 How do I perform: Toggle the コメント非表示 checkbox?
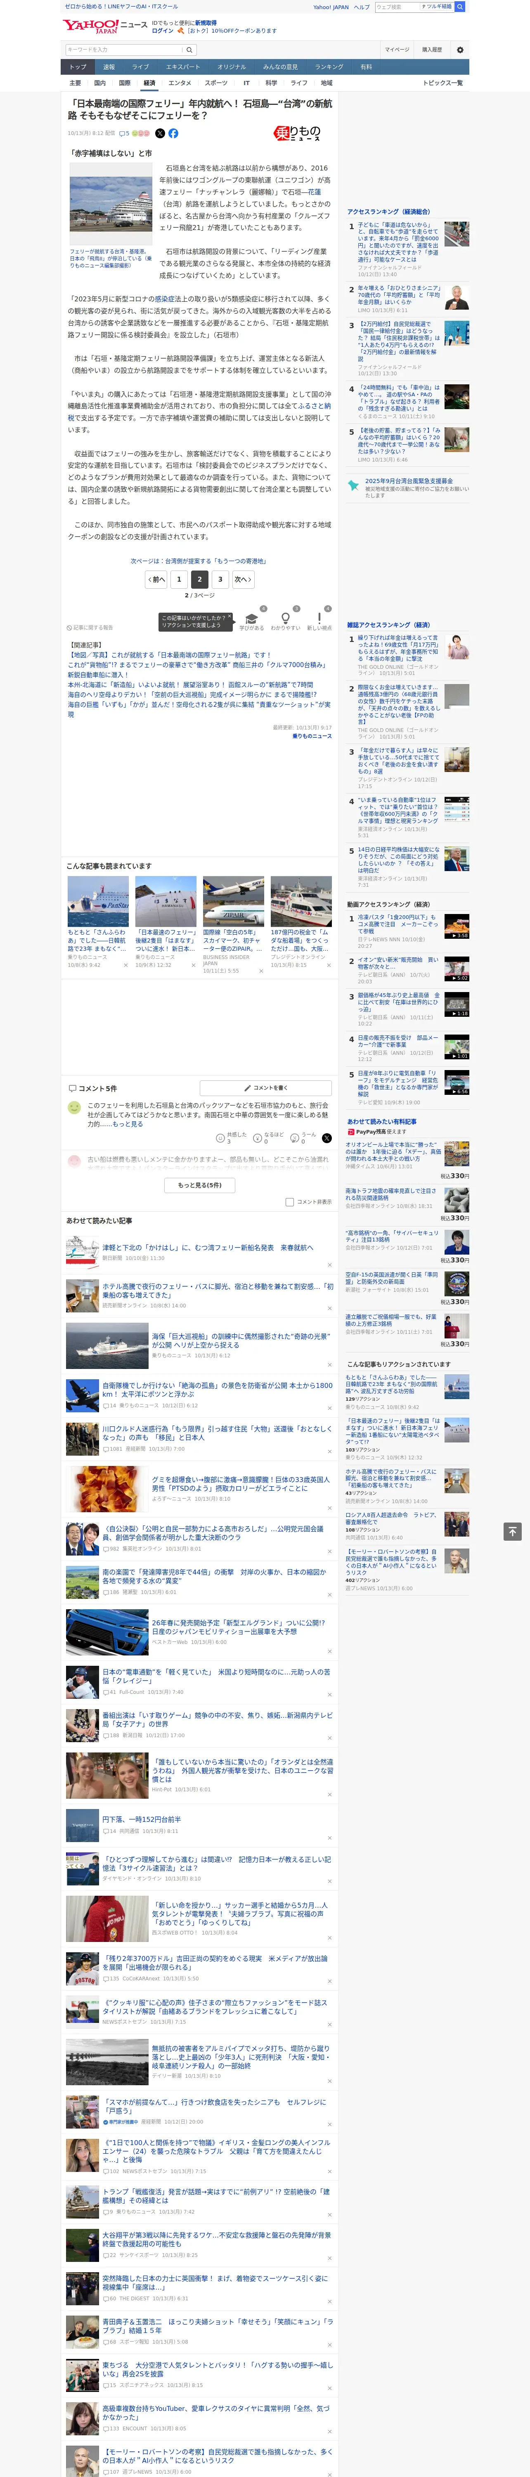(289, 1202)
